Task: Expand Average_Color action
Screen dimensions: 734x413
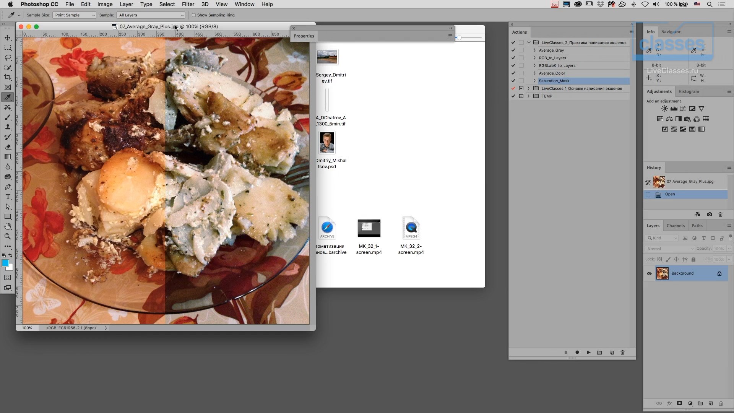Action: click(534, 73)
